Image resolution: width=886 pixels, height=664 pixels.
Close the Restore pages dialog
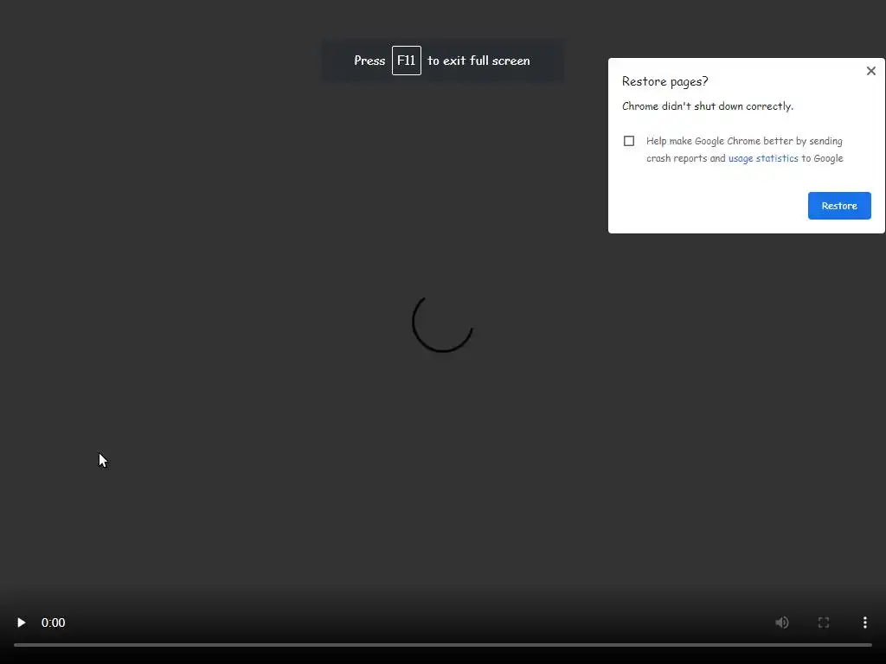tap(870, 71)
